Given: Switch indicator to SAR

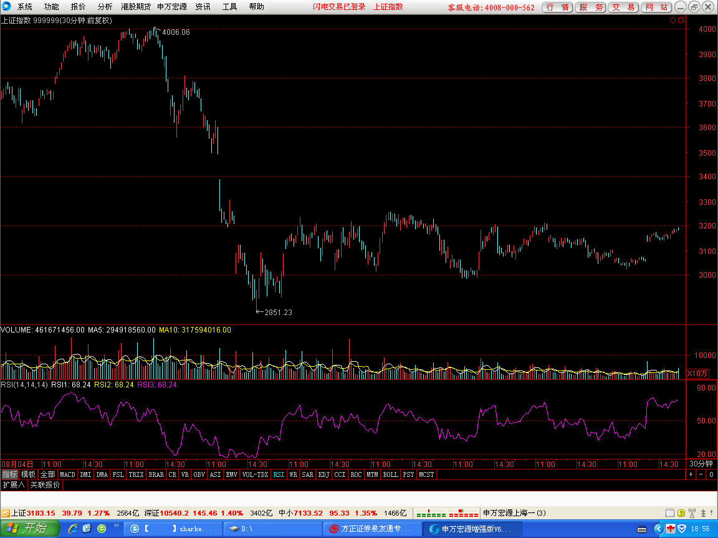Looking at the screenshot, I should [x=308, y=474].
